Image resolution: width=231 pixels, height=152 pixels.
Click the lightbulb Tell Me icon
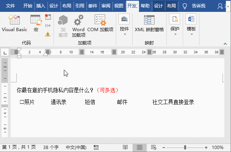(185, 6)
